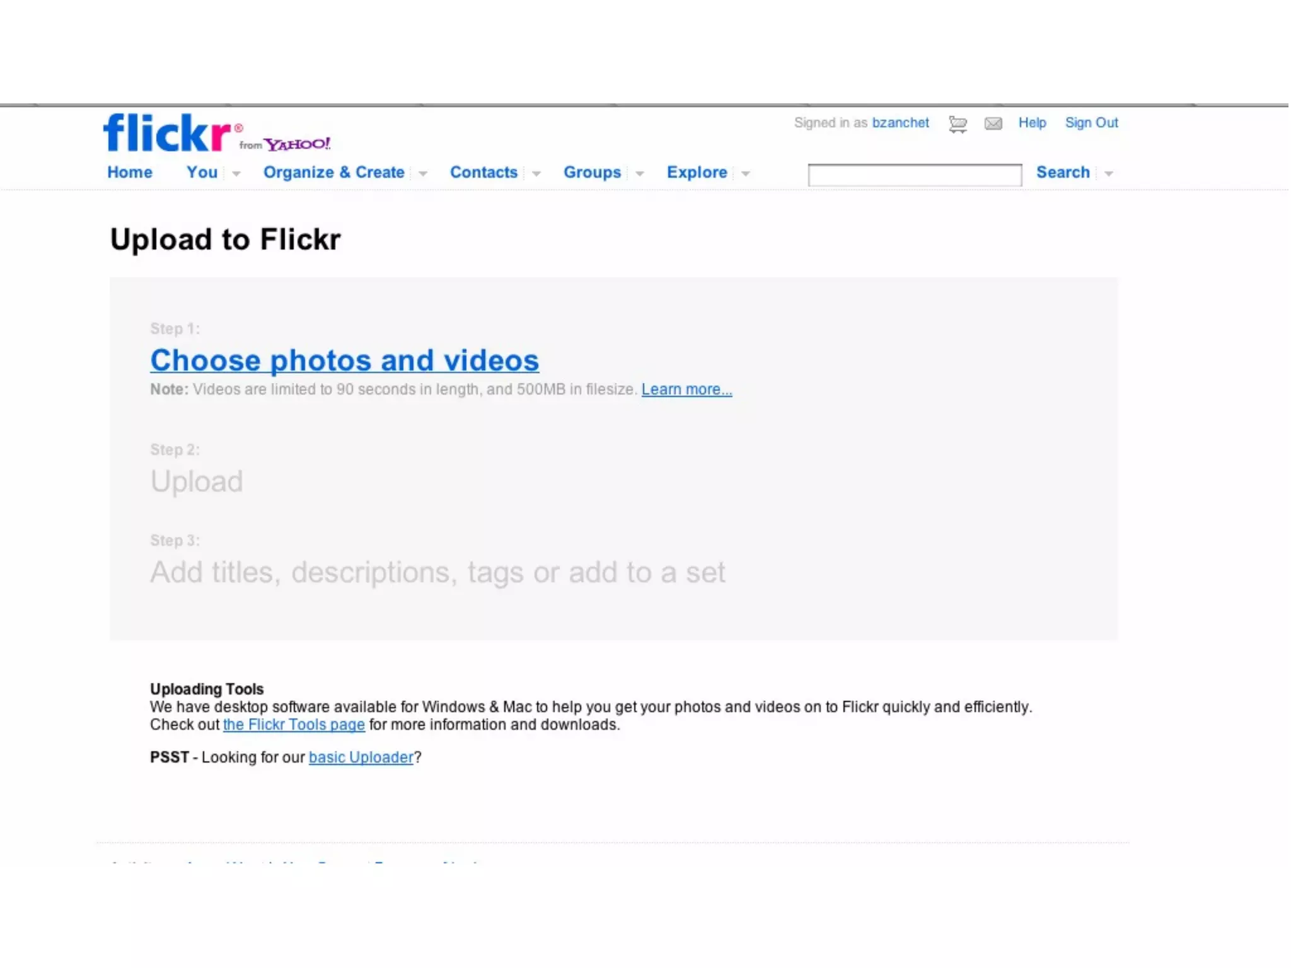Image resolution: width=1291 pixels, height=968 pixels.
Task: Open the Learn more... link
Action: coord(686,389)
